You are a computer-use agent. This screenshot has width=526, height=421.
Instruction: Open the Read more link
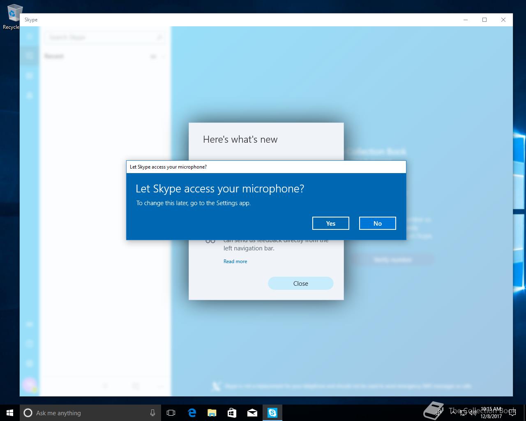235,261
